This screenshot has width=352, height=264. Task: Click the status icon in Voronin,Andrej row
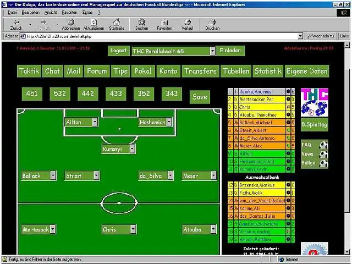[x=288, y=232]
